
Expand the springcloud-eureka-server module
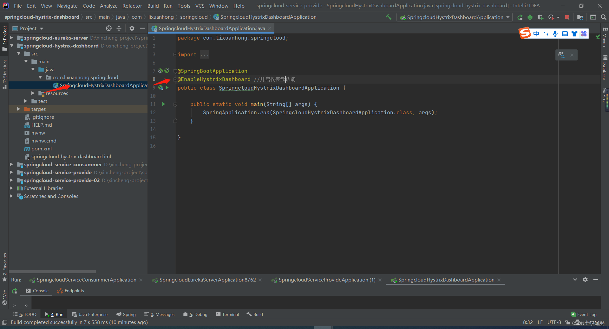coord(11,38)
